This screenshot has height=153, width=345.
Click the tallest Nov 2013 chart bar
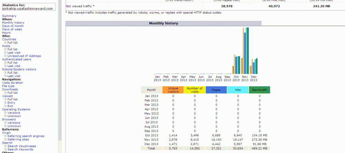[x=247, y=50]
